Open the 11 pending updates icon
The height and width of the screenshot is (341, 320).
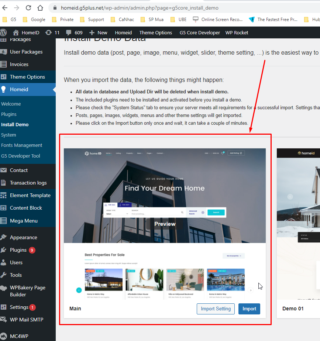point(48,32)
